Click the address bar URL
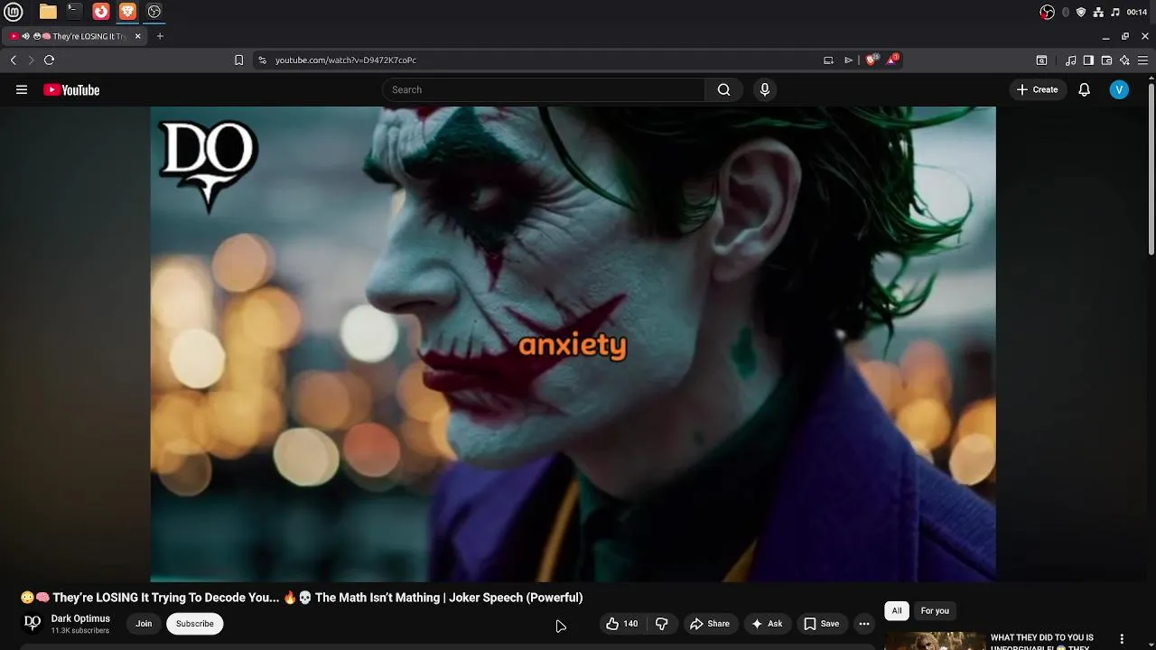 (346, 60)
